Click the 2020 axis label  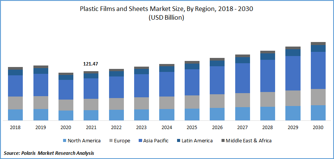[66, 128]
